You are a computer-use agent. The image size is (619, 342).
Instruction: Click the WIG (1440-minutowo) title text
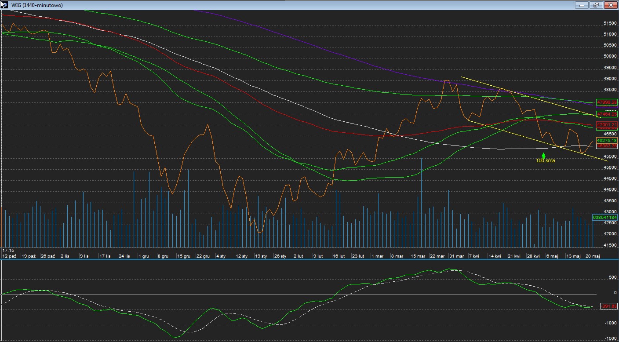tap(37, 5)
